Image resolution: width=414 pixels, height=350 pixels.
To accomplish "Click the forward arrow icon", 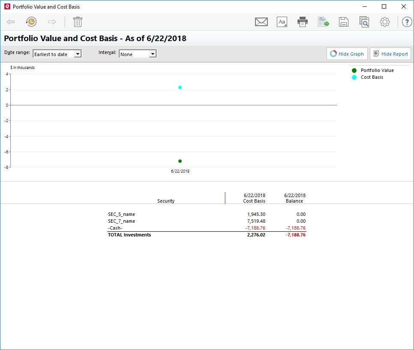I will (52, 22).
